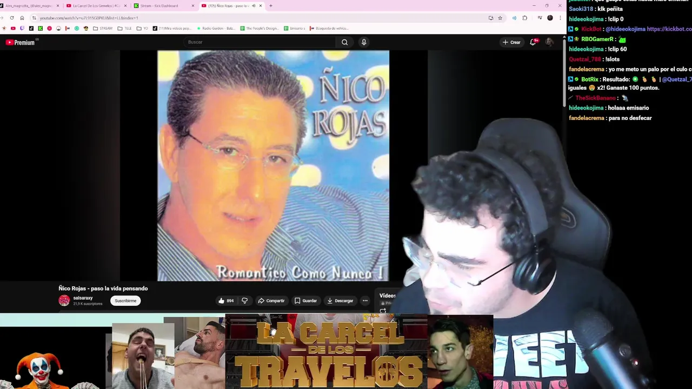Image resolution: width=692 pixels, height=389 pixels.
Task: Open YouTube notifications bell
Action: coord(533,42)
